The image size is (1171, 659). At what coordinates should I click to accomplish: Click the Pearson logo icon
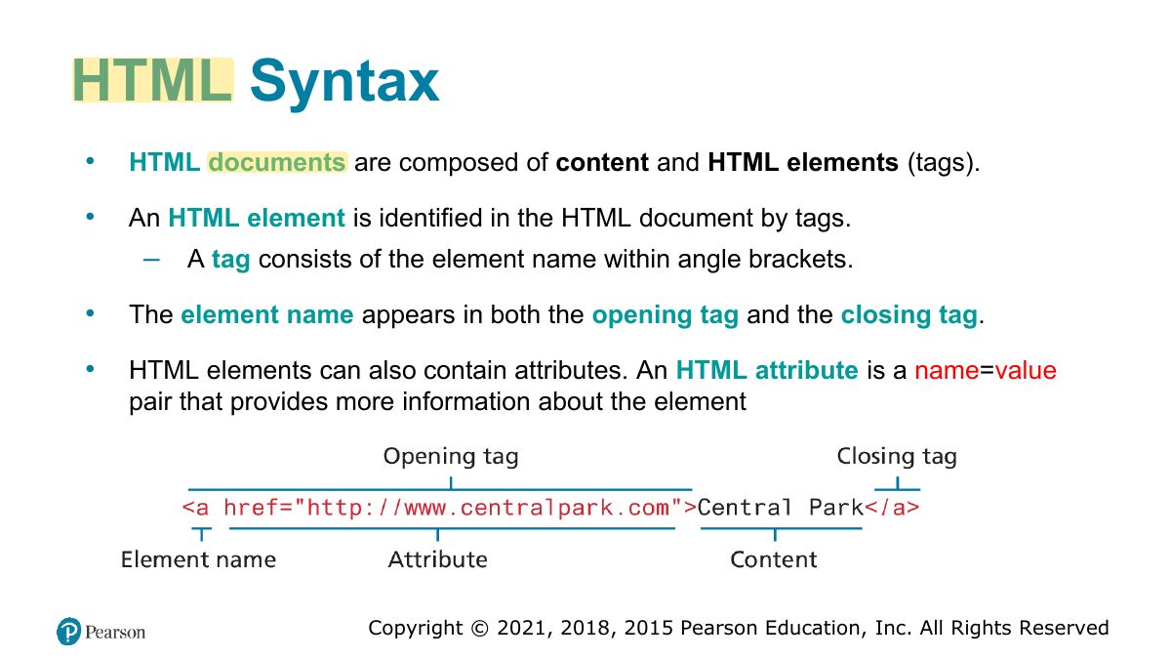(x=68, y=632)
